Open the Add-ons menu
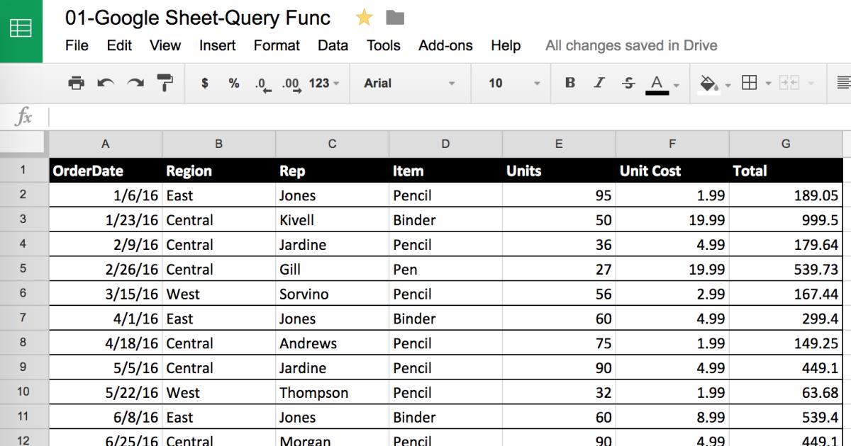 click(445, 45)
